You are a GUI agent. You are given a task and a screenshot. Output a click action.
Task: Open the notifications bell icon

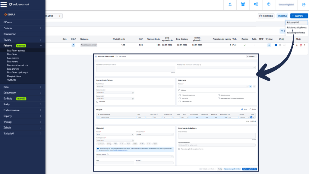(x=230, y=4)
